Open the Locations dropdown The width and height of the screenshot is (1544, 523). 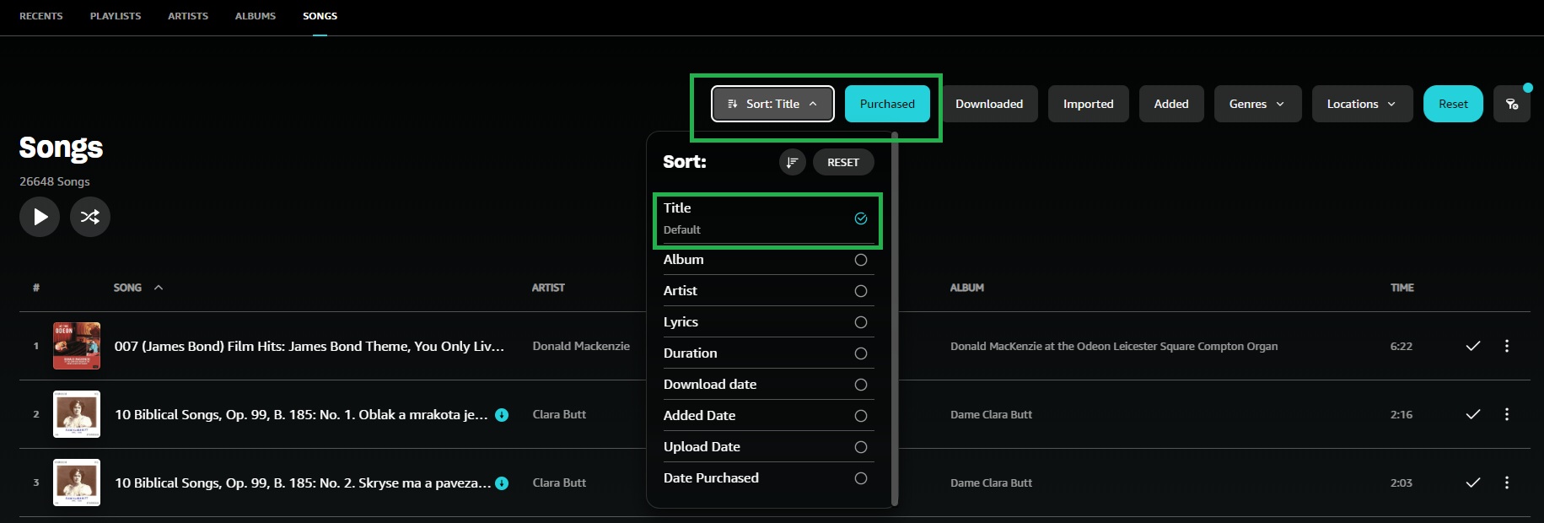click(1362, 104)
